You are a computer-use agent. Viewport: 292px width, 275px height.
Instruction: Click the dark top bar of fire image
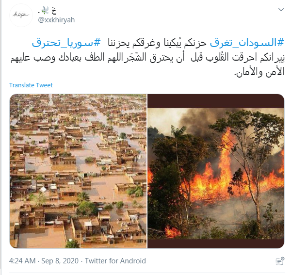[216, 101]
